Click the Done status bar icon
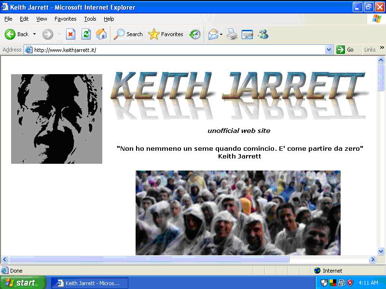 5,271
